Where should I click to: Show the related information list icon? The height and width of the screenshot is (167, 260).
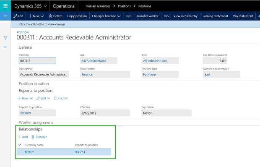tap(5, 47)
